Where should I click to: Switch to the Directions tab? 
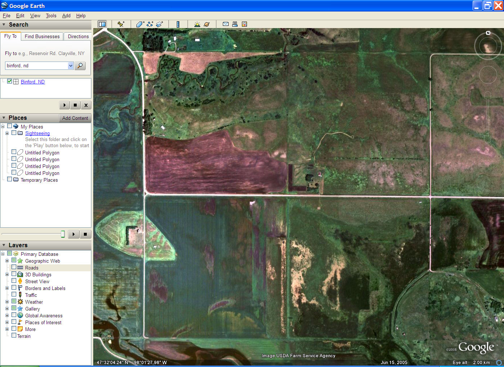[78, 36]
